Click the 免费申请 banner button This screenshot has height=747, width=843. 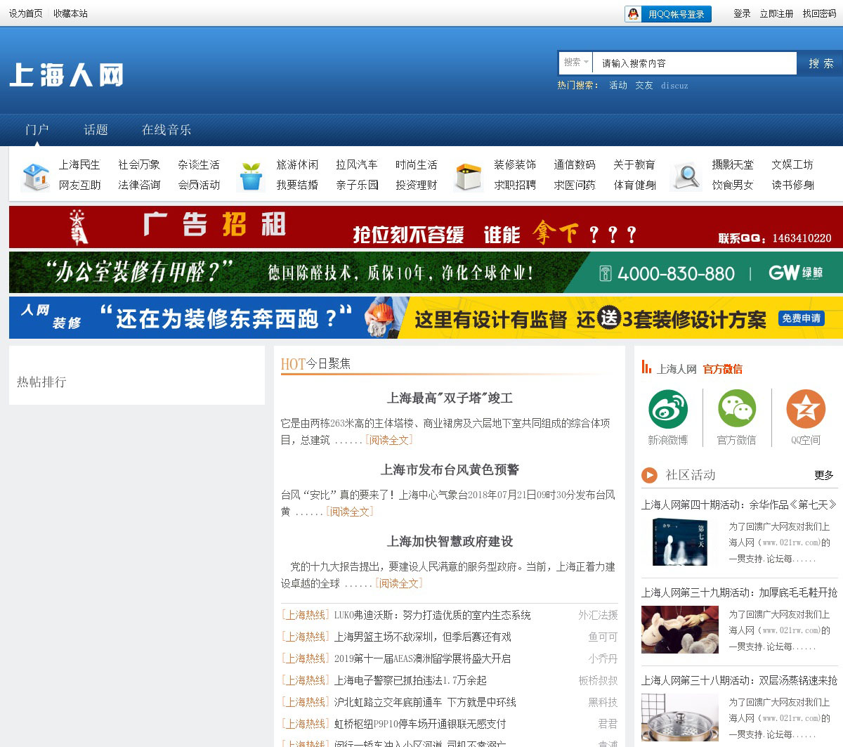point(801,318)
